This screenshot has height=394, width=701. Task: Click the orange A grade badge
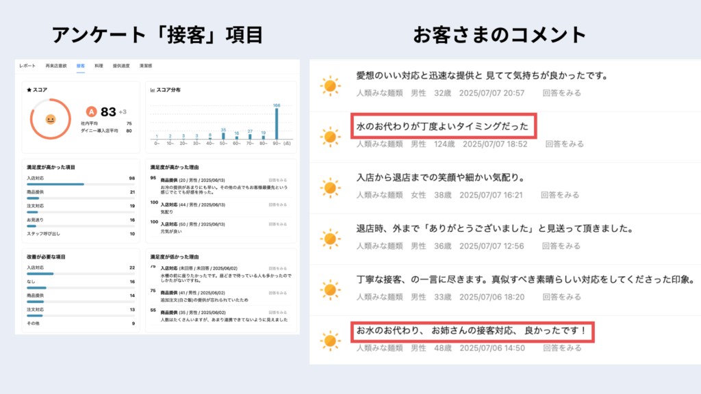click(90, 112)
